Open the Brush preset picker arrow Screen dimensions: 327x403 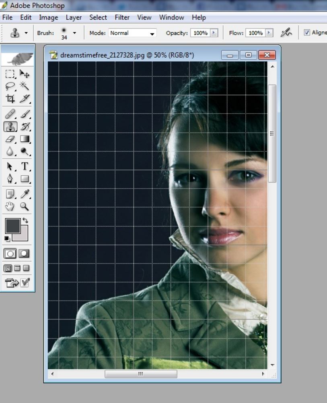(75, 33)
